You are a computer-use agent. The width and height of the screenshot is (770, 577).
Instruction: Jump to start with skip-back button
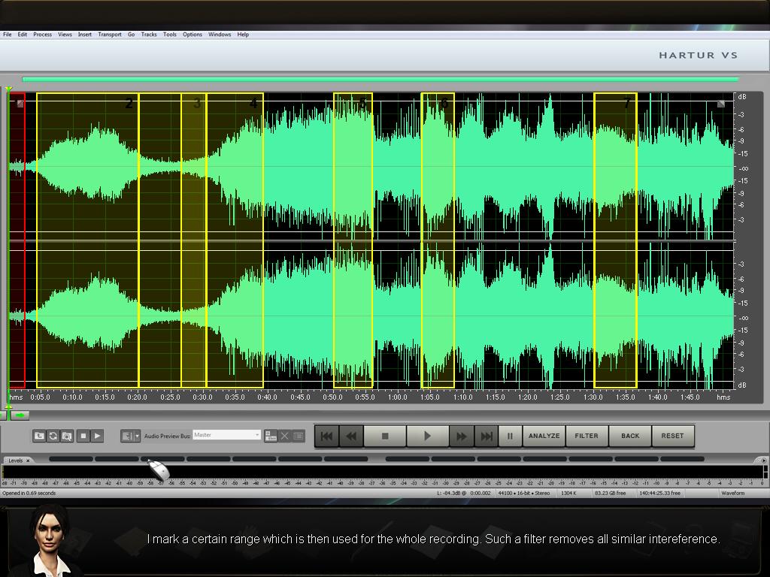coord(326,436)
